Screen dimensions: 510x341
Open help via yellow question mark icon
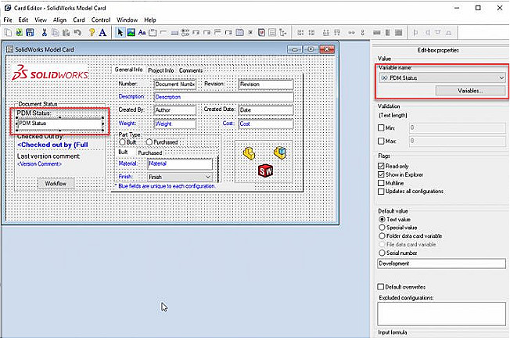(92, 32)
